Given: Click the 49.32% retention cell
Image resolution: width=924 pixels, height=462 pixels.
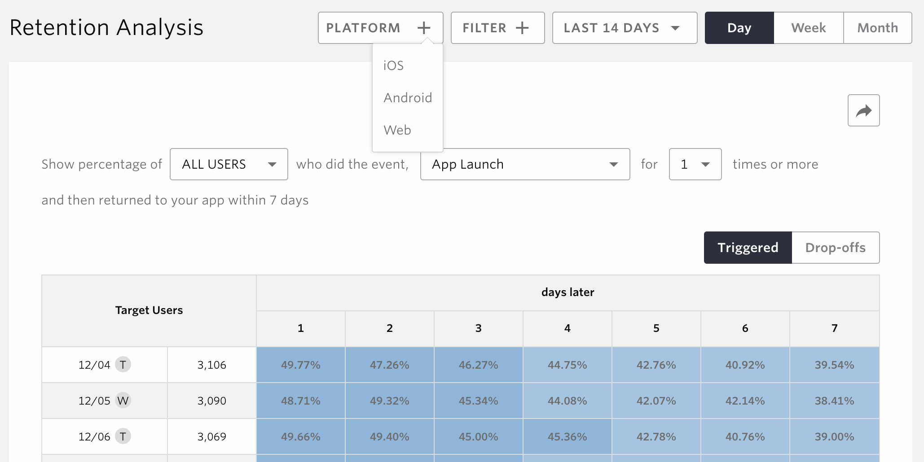Looking at the screenshot, I should [x=390, y=401].
